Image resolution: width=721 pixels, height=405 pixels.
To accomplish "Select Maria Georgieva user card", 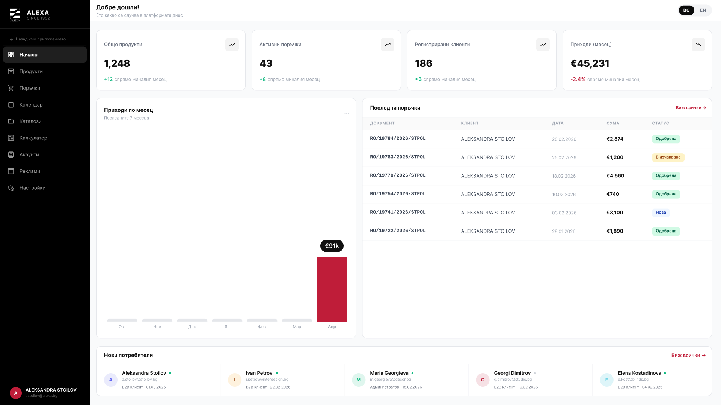I will coord(406,380).
